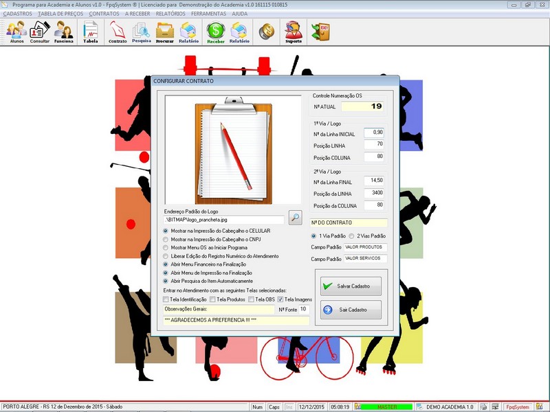Click the Nº da Linha INICIAL field
Screen dimensions: 550x412
point(374,133)
